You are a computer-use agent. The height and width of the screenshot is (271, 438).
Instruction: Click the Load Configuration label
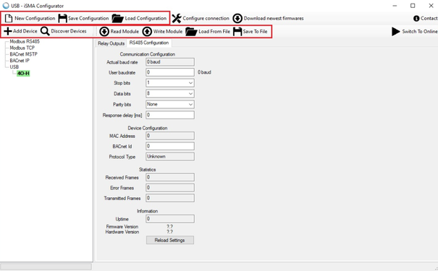pyautogui.click(x=146, y=18)
